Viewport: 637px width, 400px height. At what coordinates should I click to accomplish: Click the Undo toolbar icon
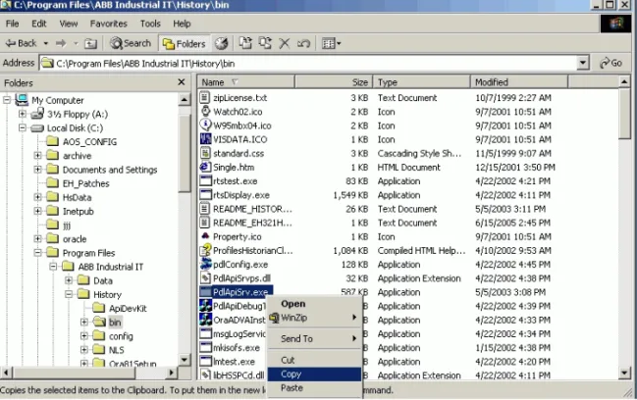pos(303,43)
